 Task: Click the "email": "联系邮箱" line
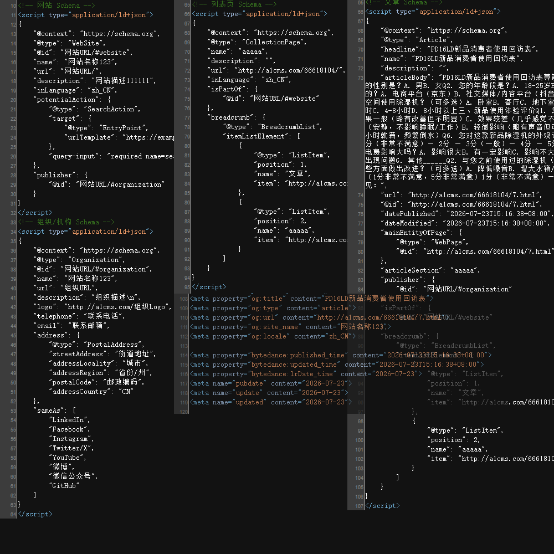71,326
